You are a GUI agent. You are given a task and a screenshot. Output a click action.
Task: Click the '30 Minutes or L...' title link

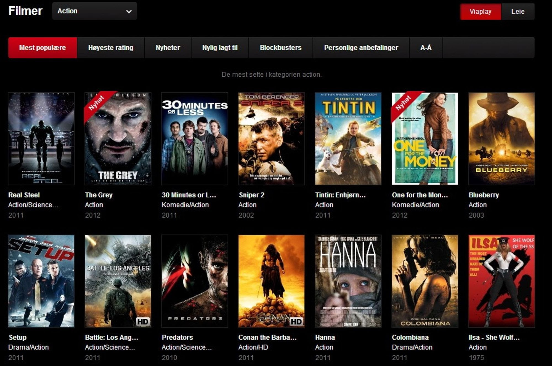pyautogui.click(x=189, y=195)
